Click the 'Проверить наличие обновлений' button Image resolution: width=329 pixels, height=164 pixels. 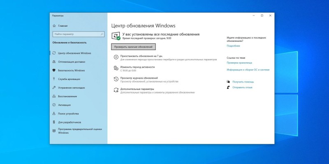134,47
